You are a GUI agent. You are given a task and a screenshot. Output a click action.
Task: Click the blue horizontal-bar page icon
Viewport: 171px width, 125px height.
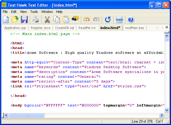pos(119,19)
